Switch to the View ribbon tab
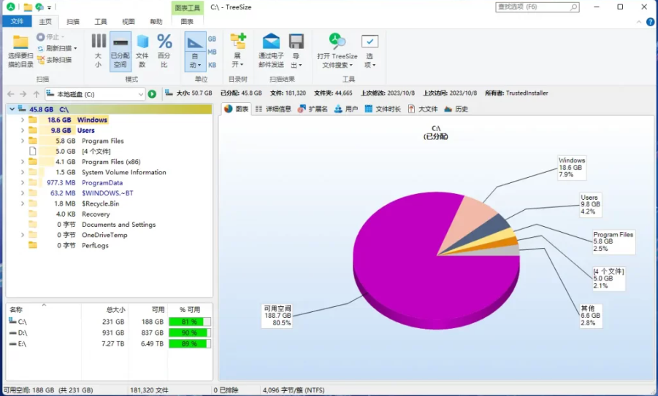 (x=128, y=21)
